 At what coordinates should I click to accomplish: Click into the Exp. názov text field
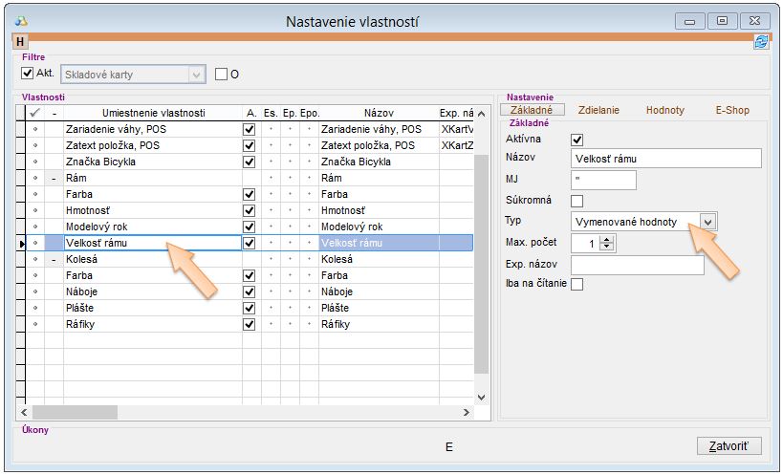click(x=637, y=265)
